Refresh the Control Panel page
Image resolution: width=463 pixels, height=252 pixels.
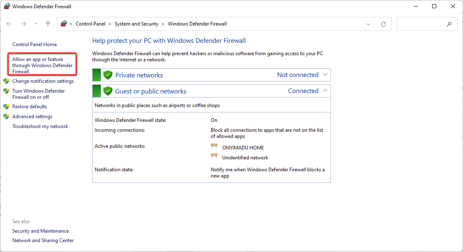[x=383, y=24]
